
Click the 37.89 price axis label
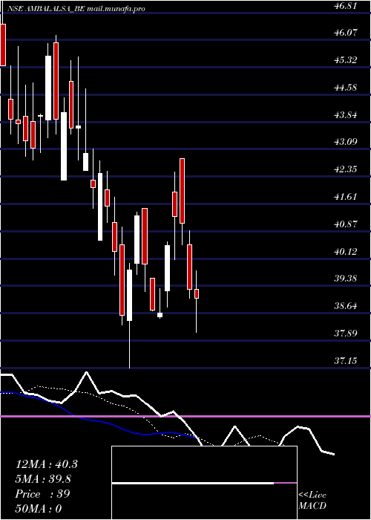346,333
